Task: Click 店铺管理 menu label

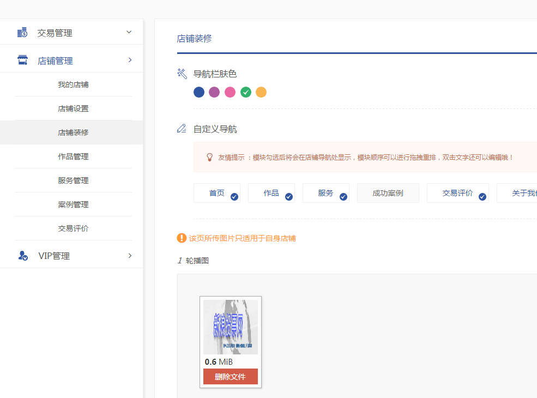Action: [x=55, y=61]
